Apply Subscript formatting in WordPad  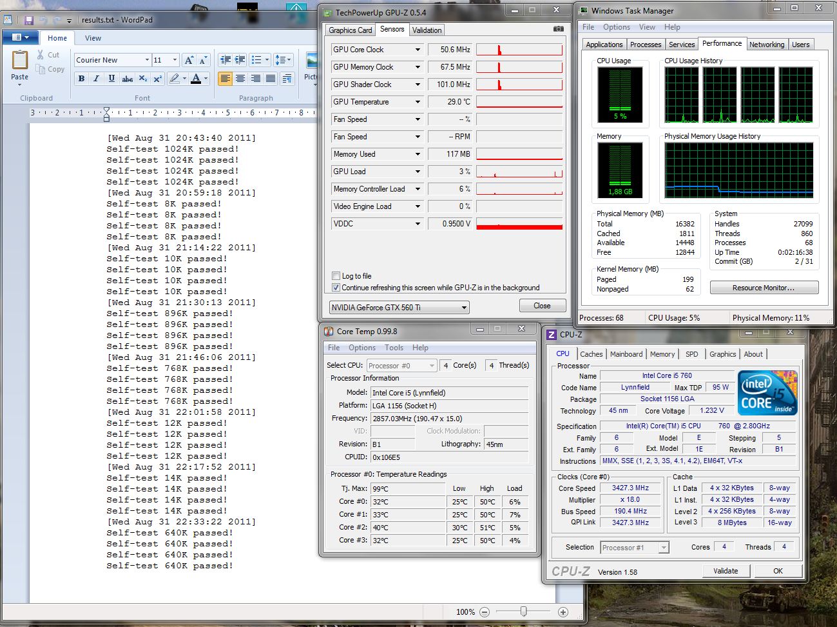click(143, 79)
